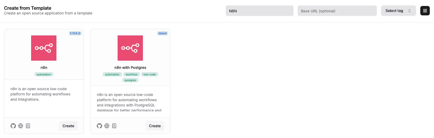Click the low-code tag on the Postgres card
Screen dimensions: 434x138
150,74
